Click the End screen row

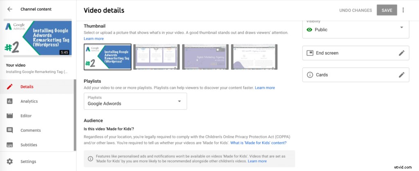click(x=356, y=53)
